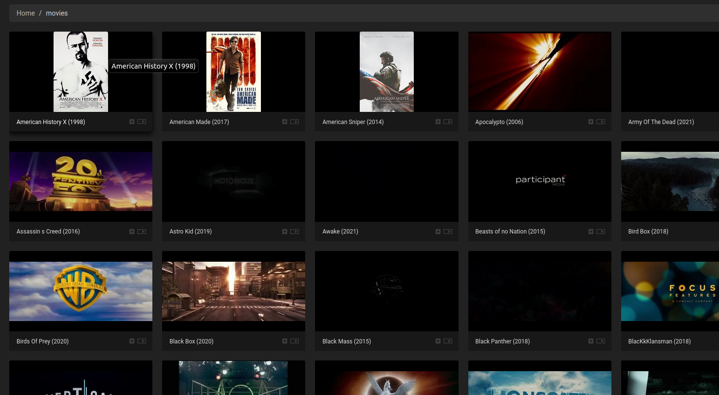Click the plus icon on Assassin s Creed card
This screenshot has width=719, height=395.
click(132, 232)
